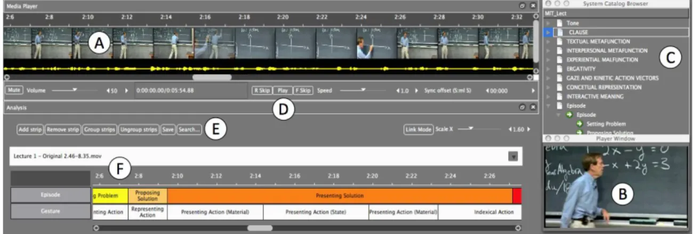Select the Indexical Action gesture segment
700x234 pixels.
click(x=480, y=212)
